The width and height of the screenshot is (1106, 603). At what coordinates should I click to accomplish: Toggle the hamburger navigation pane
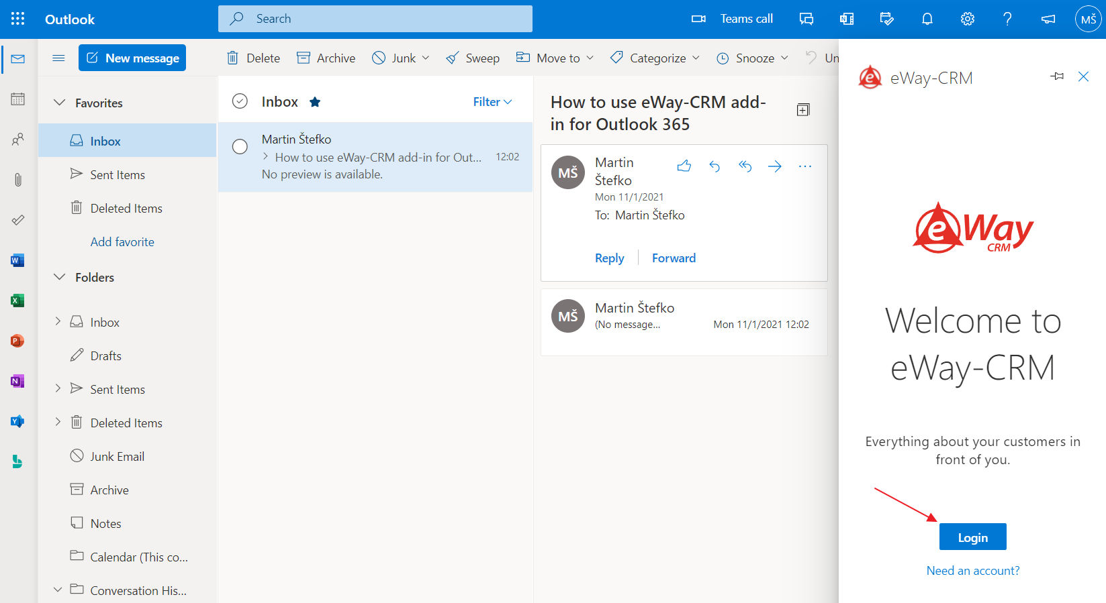[58, 58]
